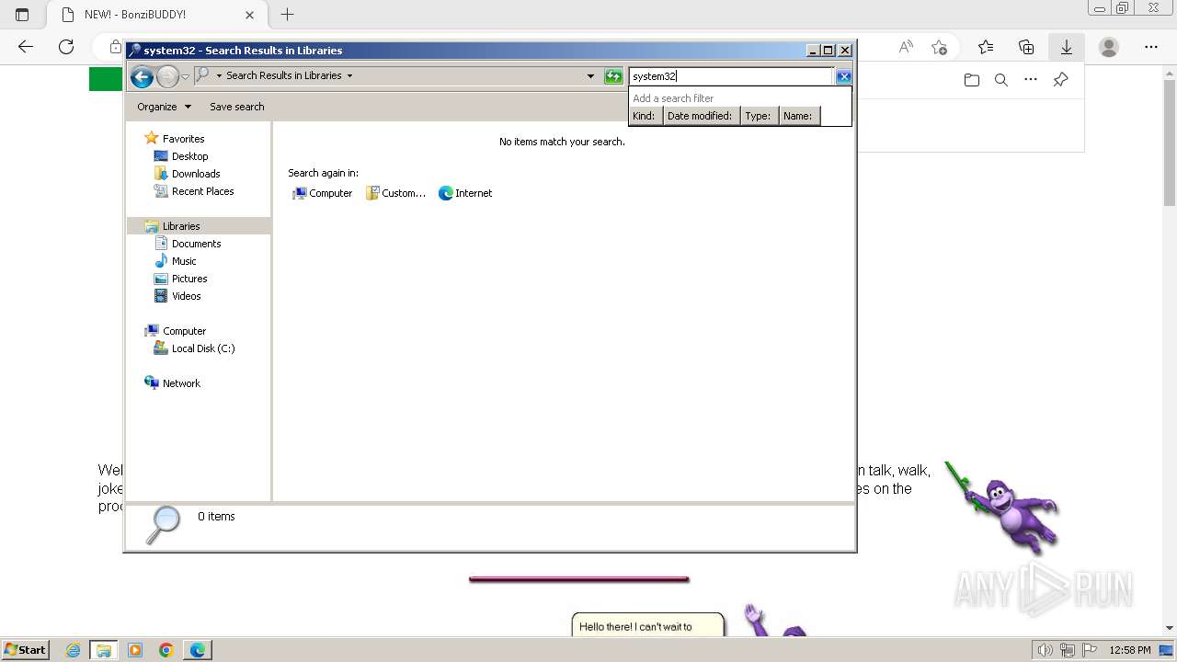This screenshot has width=1177, height=662.
Task: Click the 12:58 PM taskbar clock
Action: coord(1130,650)
